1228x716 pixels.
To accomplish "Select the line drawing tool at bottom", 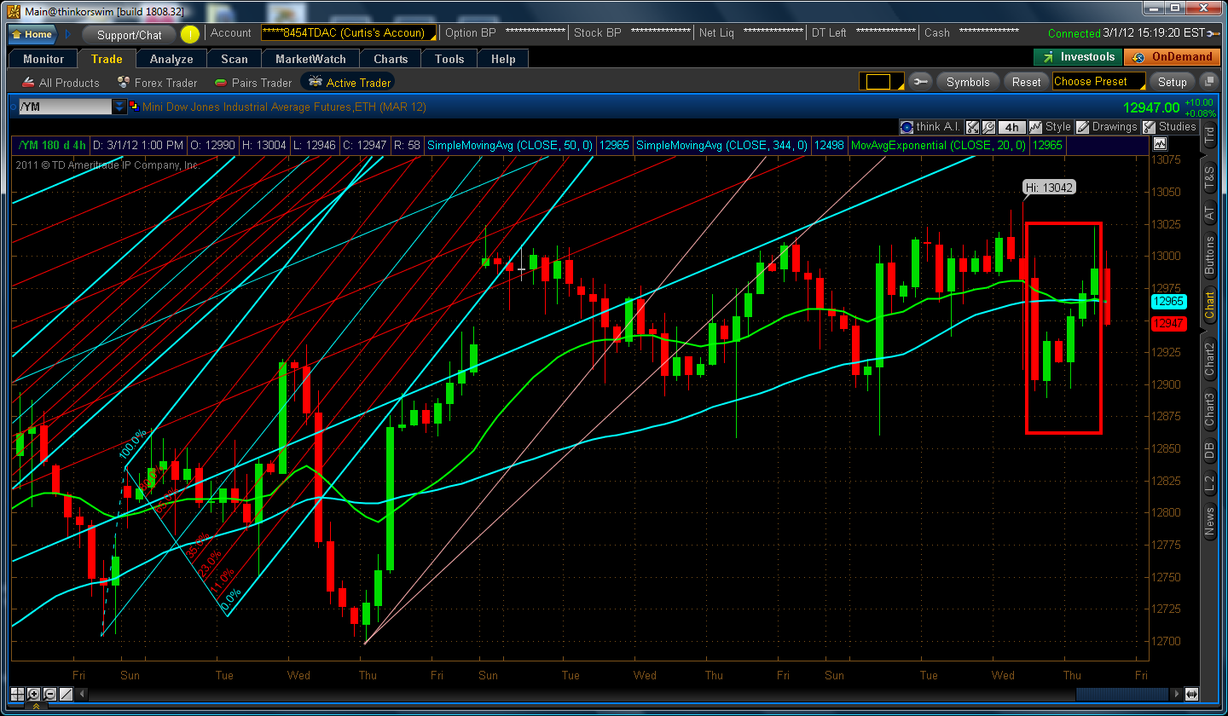I will tap(65, 694).
